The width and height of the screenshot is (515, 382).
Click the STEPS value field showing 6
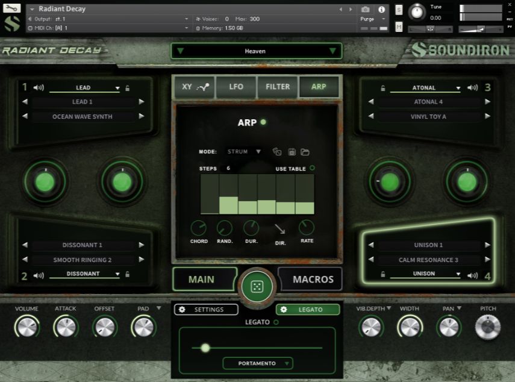coord(228,169)
